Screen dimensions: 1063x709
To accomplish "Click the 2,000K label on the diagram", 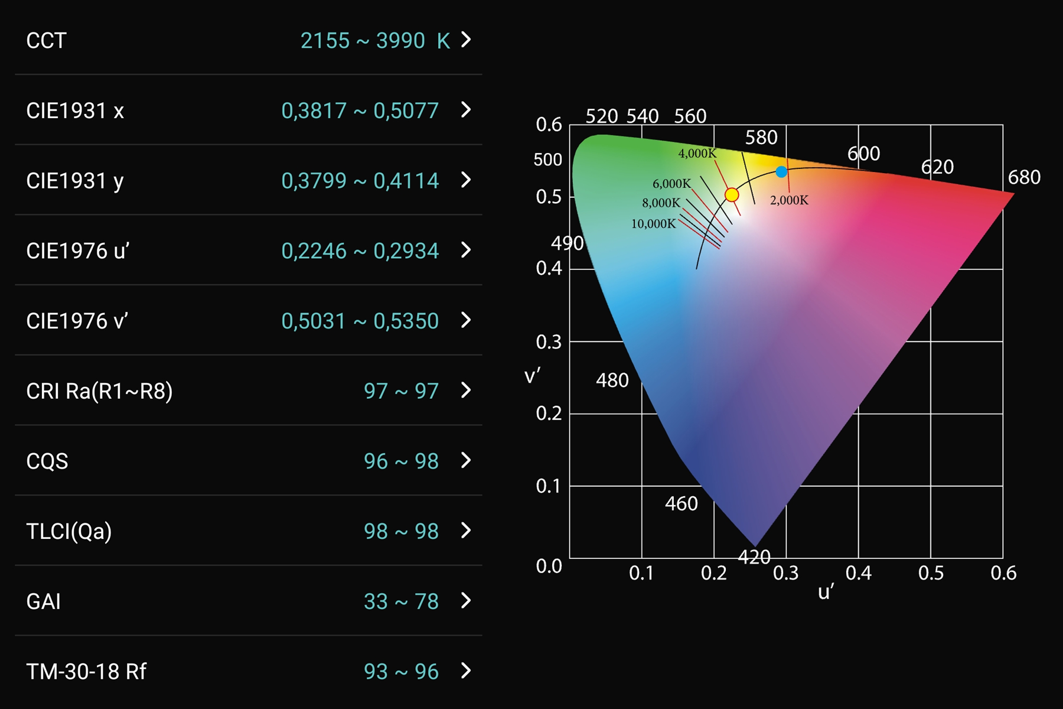I will point(789,200).
